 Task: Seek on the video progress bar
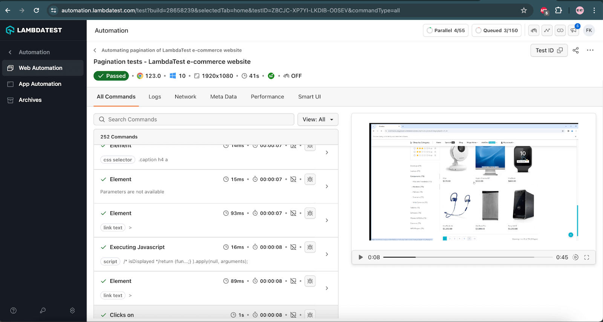coord(468,257)
